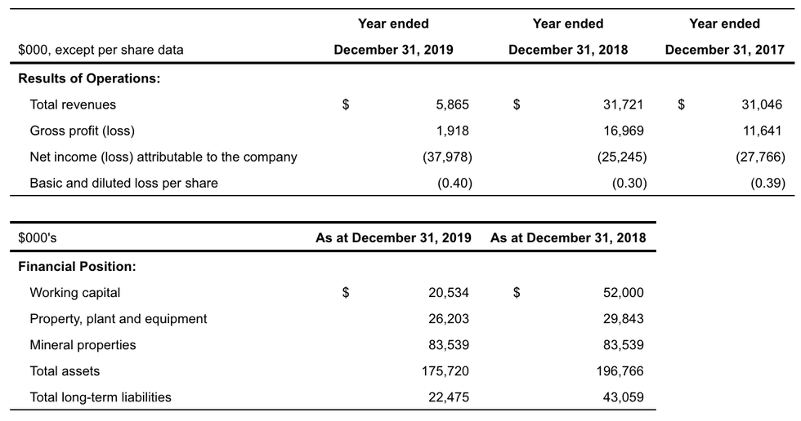
Task: Click the 2018 loss per share (0.30)
Action: pos(629,183)
